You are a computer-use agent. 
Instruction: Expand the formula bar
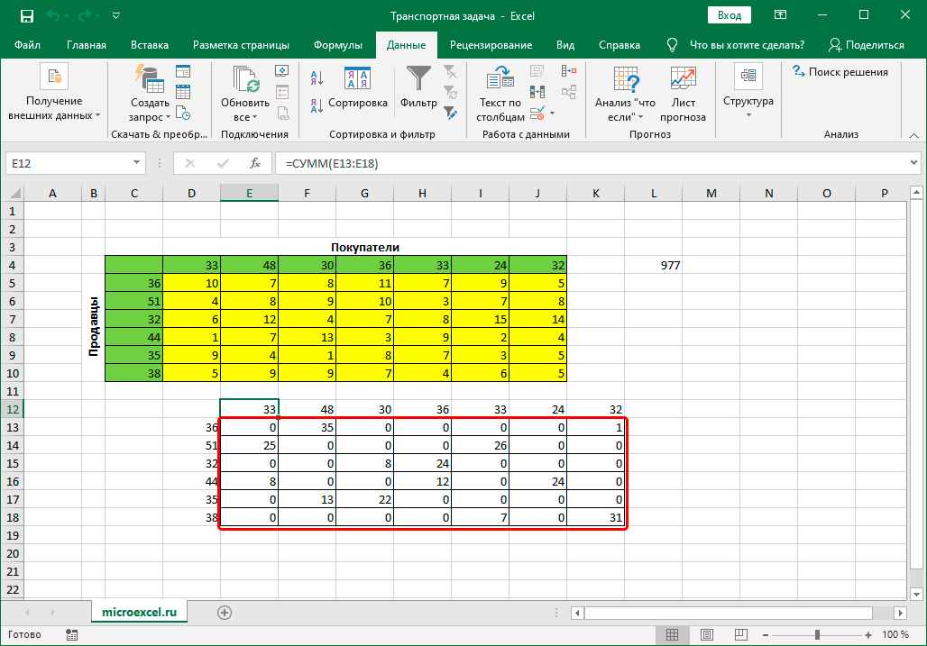click(913, 162)
